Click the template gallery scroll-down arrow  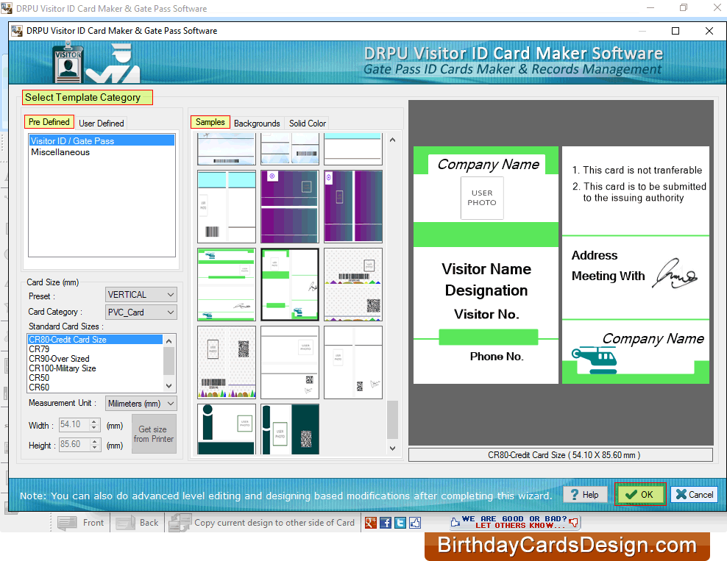tap(392, 448)
